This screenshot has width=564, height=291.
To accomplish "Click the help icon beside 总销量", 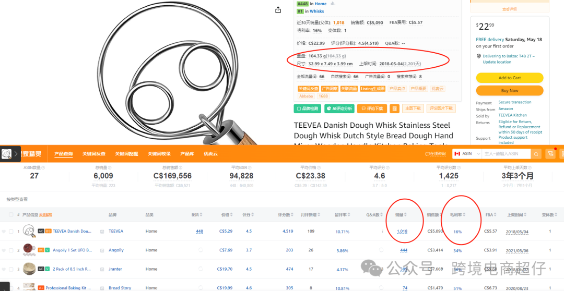I will click(x=110, y=168).
